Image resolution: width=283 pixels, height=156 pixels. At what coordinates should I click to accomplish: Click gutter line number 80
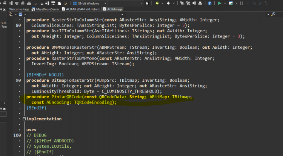tap(18, 25)
